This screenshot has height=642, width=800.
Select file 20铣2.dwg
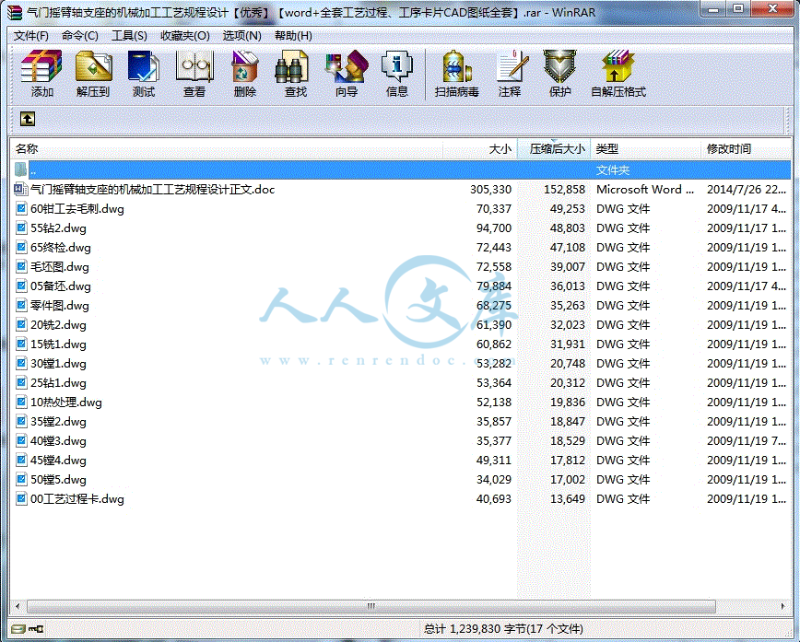click(58, 325)
